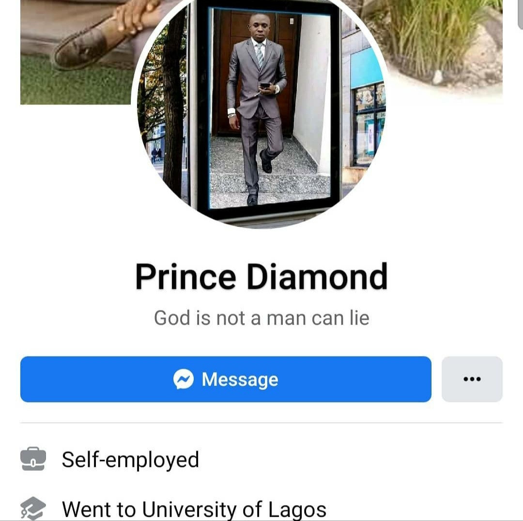Open the profile actions via the ellipsis button
The height and width of the screenshot is (521, 523).
click(472, 379)
